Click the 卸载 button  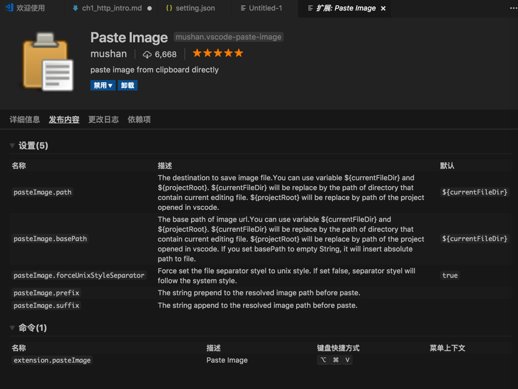[128, 85]
